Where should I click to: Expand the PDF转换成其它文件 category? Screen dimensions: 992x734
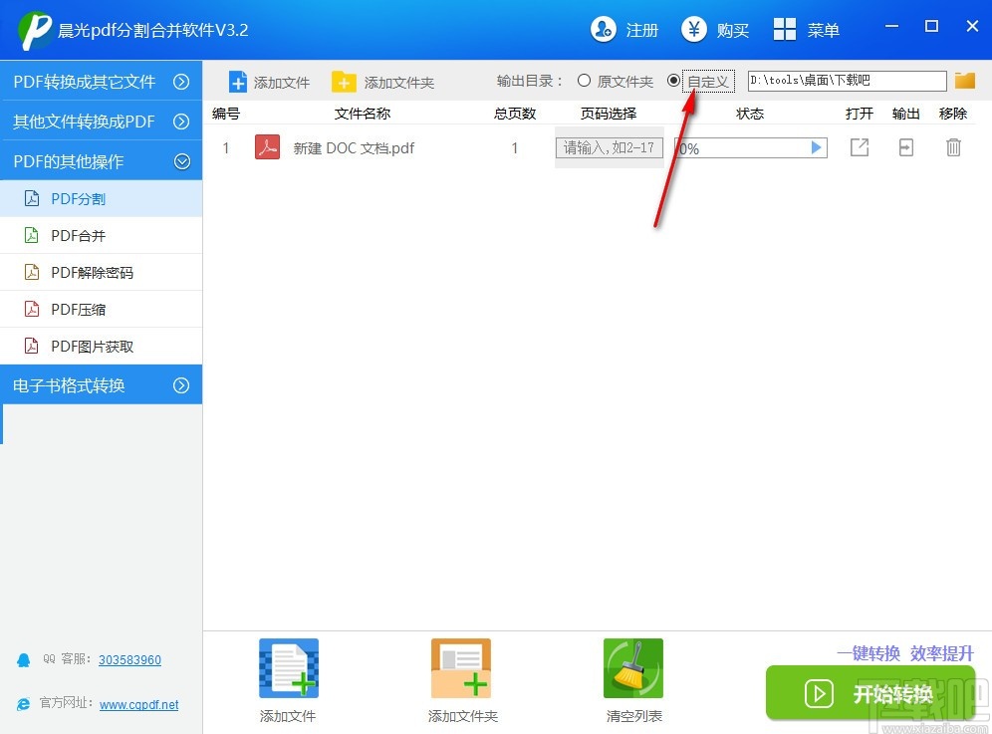pyautogui.click(x=90, y=83)
